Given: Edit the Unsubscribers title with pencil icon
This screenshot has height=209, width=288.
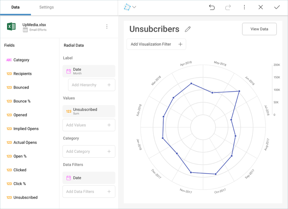Looking at the screenshot, I should [x=188, y=29].
